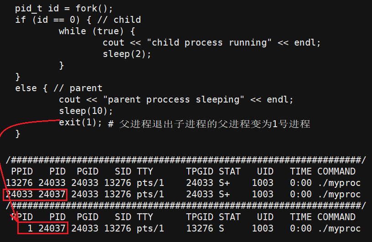The width and height of the screenshot is (372, 242).
Task: Click the "// parent" comment
Action: pyautogui.click(x=77, y=88)
